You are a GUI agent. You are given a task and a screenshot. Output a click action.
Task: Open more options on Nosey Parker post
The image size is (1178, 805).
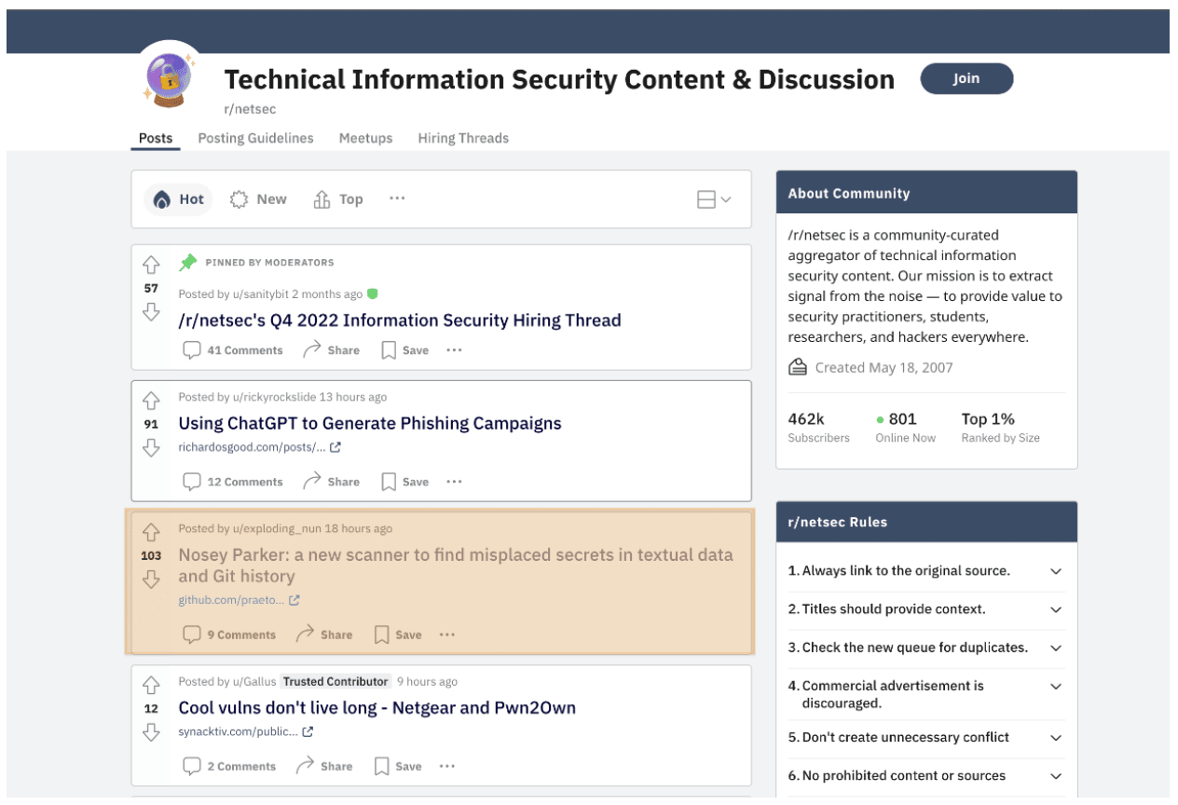(x=447, y=634)
